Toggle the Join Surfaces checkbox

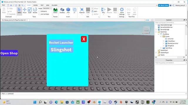39,14
